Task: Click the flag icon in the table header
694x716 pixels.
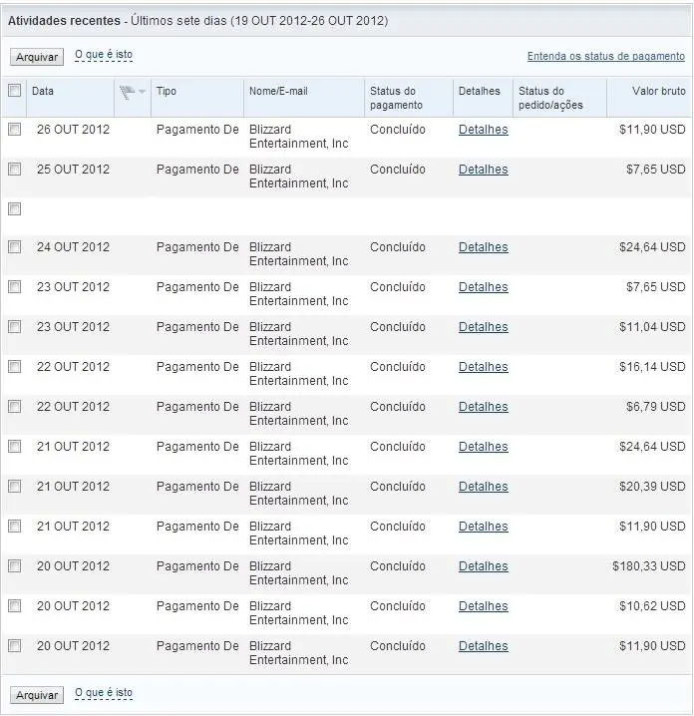Action: [127, 92]
